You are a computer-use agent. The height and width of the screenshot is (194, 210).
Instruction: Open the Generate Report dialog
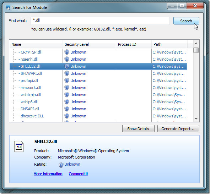click(178, 129)
